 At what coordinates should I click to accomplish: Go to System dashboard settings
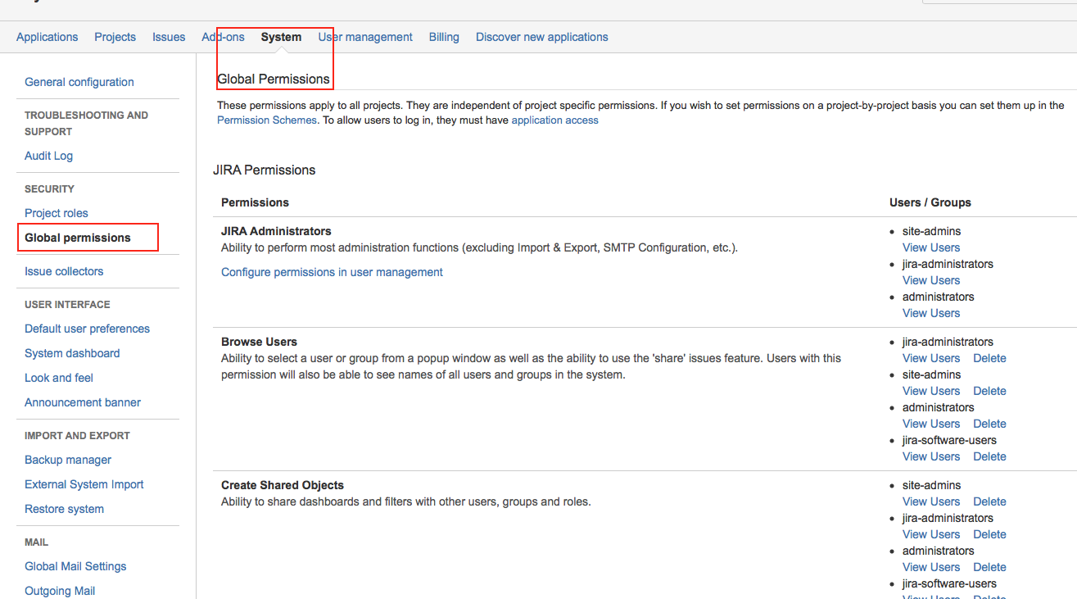(72, 352)
